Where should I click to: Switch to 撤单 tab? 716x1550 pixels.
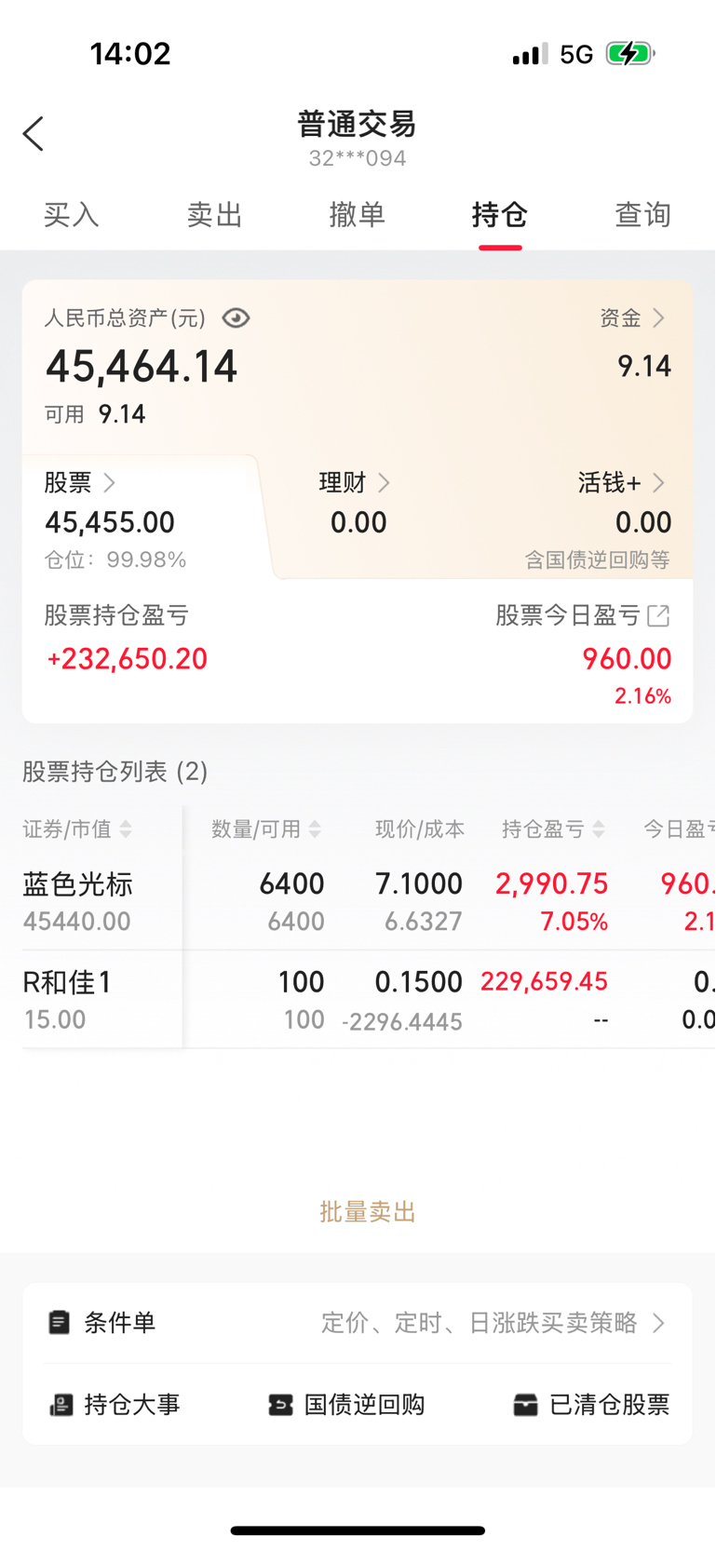click(x=358, y=215)
